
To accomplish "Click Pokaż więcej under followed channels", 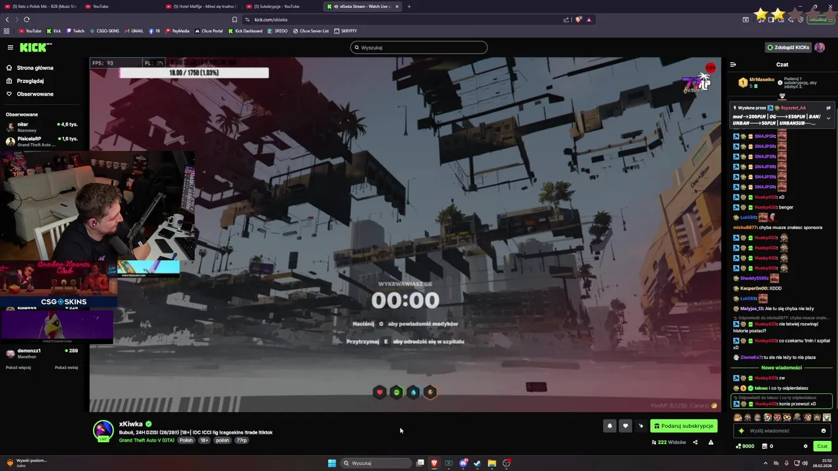I will click(18, 368).
